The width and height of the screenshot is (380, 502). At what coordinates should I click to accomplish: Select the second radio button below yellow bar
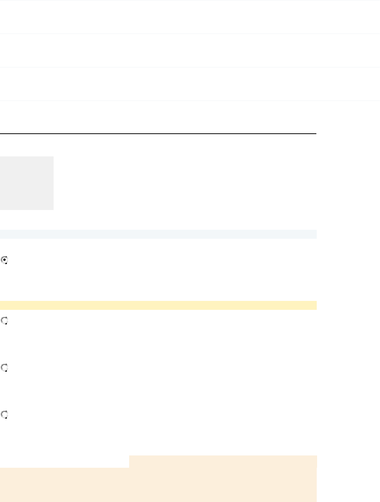click(x=4, y=321)
